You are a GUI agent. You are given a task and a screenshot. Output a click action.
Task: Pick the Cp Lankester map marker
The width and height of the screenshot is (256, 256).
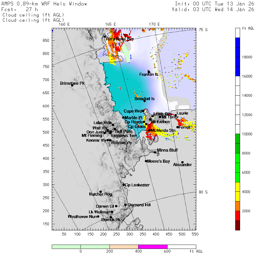(123, 185)
